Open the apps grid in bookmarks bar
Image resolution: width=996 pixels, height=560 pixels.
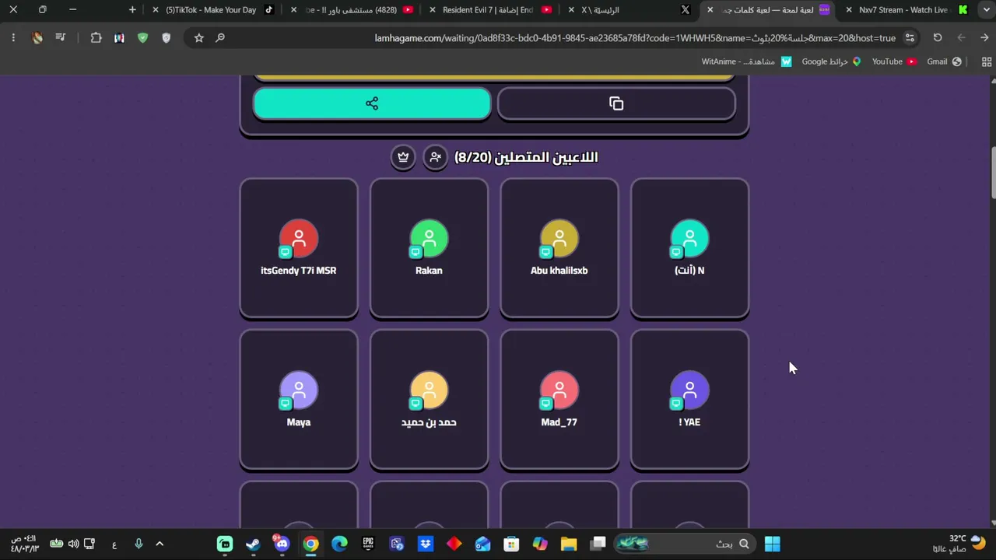coord(987,61)
